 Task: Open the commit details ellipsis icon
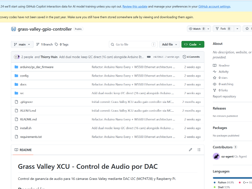(x=149, y=57)
